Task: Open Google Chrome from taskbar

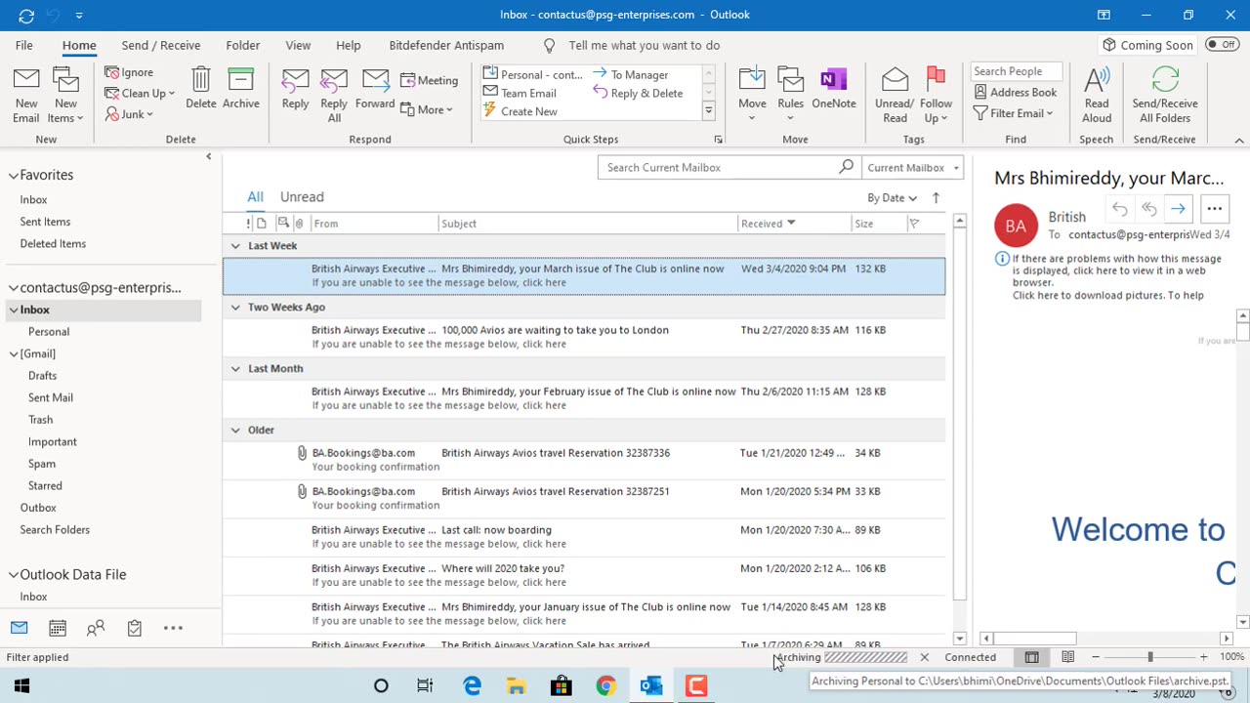Action: click(x=606, y=685)
